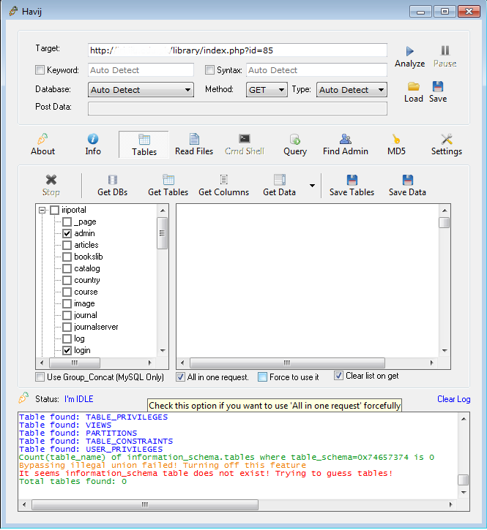The height and width of the screenshot is (530, 487).
Task: Select the catalog table row
Action: pyautogui.click(x=87, y=268)
